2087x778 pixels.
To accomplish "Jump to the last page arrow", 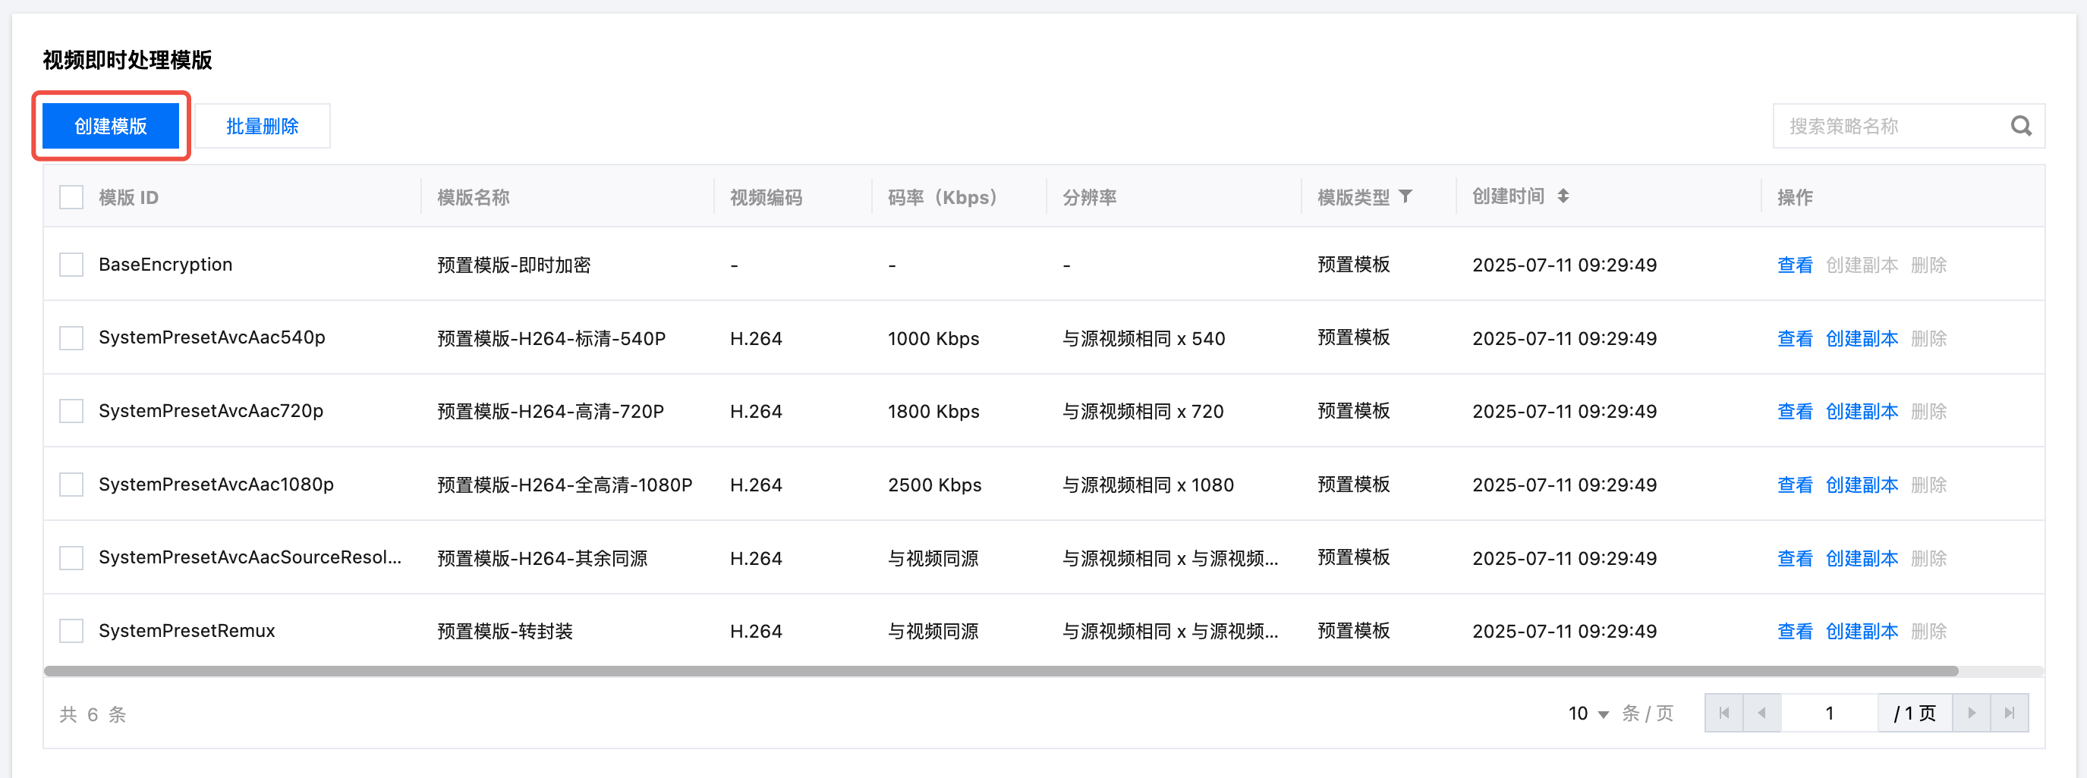I will pos(2010,714).
